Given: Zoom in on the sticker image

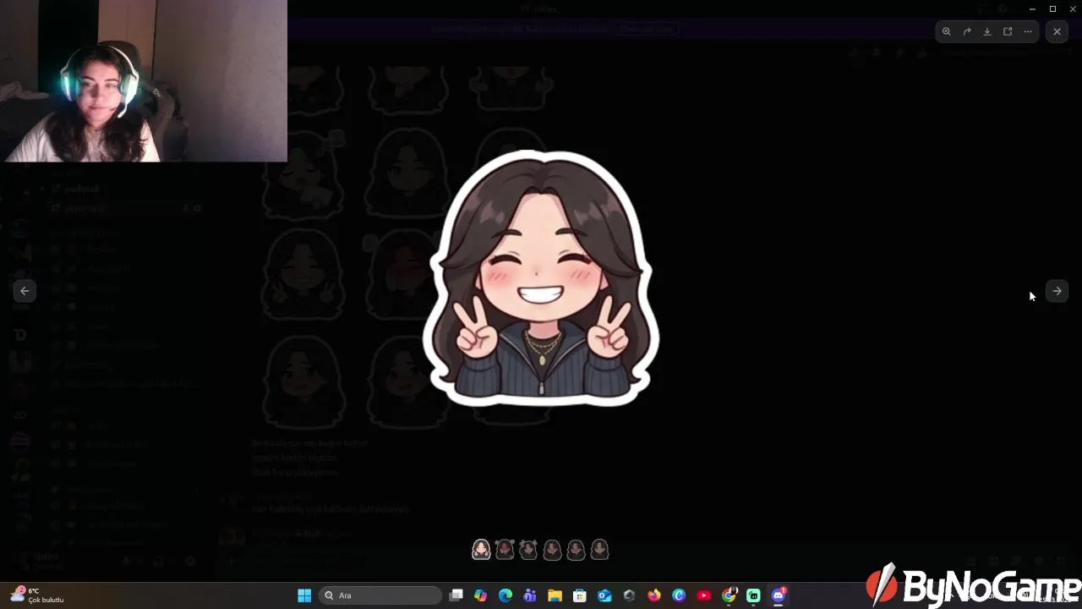Looking at the screenshot, I should pos(947,31).
